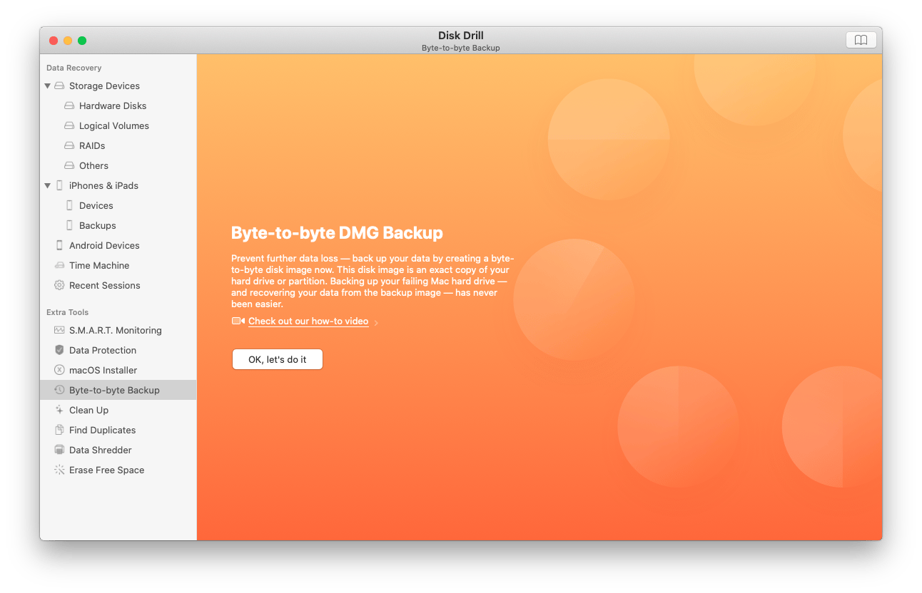Image resolution: width=922 pixels, height=593 pixels.
Task: Click the Data Protection shield icon
Action: 59,350
